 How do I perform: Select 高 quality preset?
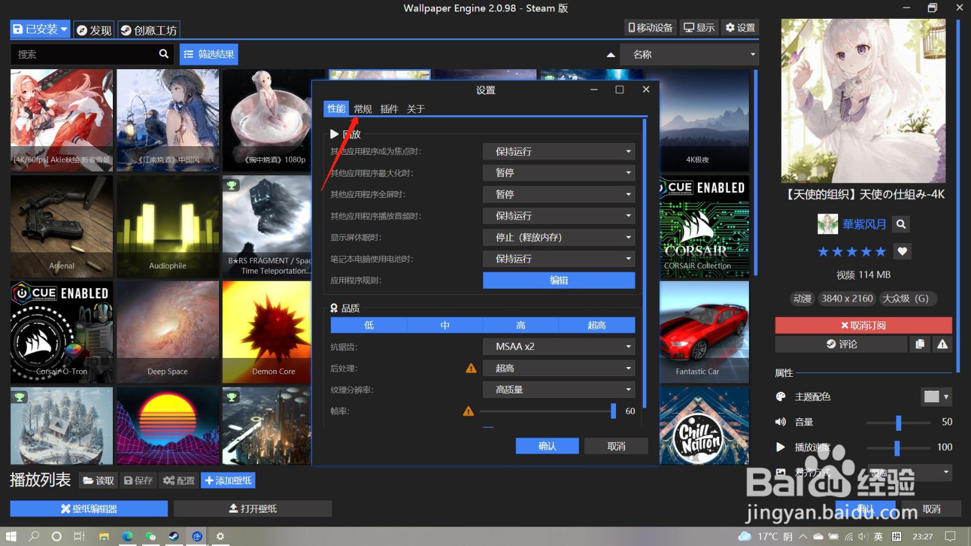tap(521, 325)
